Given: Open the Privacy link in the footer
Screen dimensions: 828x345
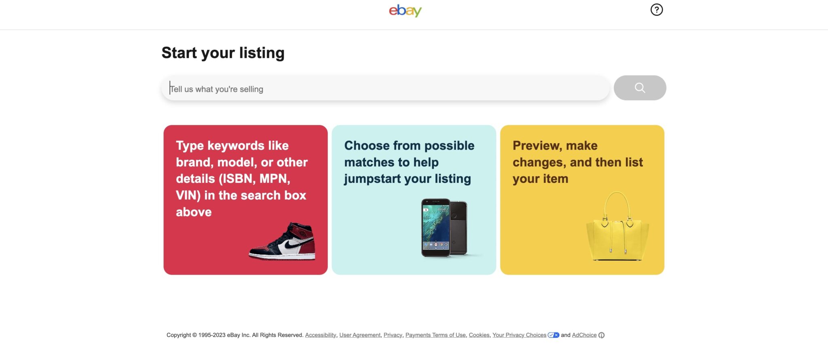Looking at the screenshot, I should click(x=392, y=335).
